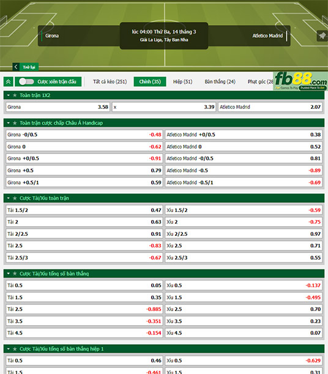Collapse the Cược Tài/Xỉu toàn trận arrow

(x=9, y=198)
